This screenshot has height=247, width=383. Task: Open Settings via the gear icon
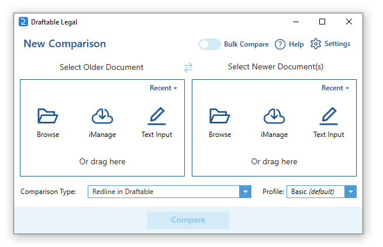click(x=316, y=44)
